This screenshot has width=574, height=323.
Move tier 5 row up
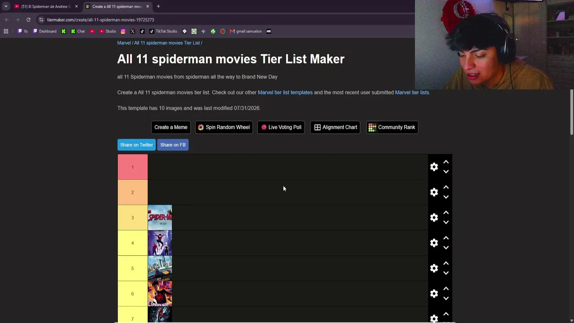pyautogui.click(x=446, y=263)
